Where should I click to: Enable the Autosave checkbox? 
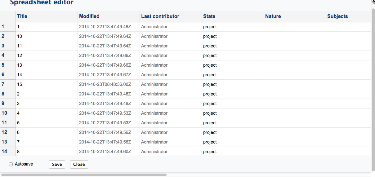tap(11, 164)
